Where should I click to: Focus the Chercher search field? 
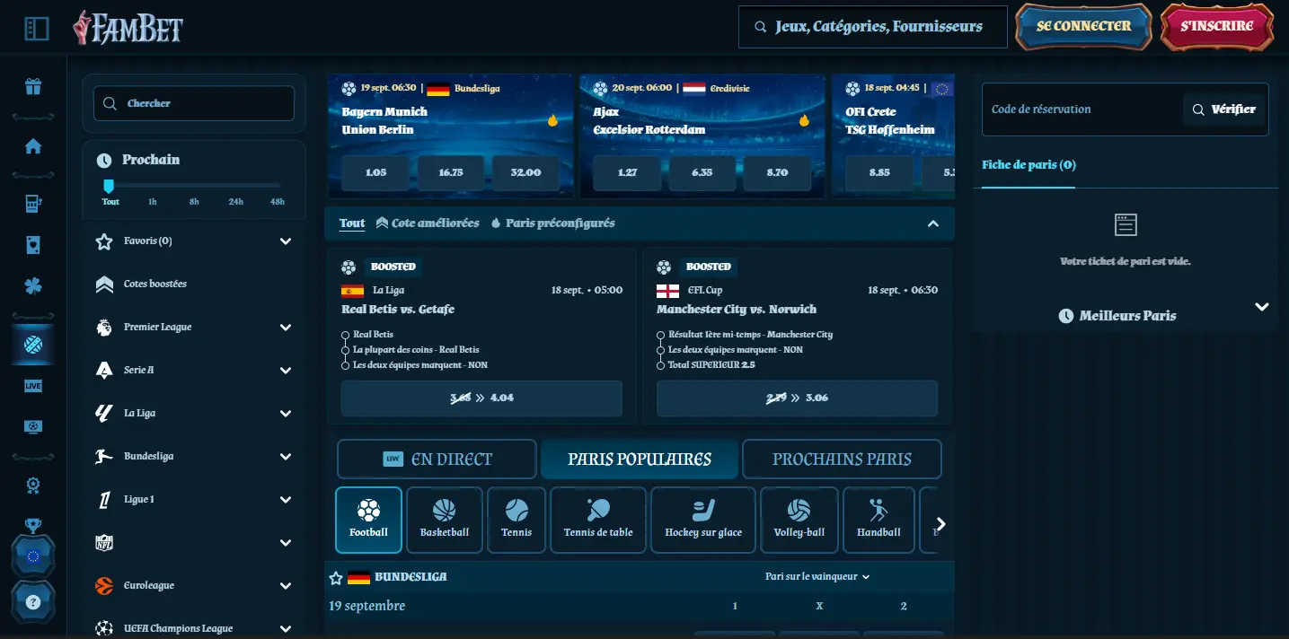tap(194, 103)
